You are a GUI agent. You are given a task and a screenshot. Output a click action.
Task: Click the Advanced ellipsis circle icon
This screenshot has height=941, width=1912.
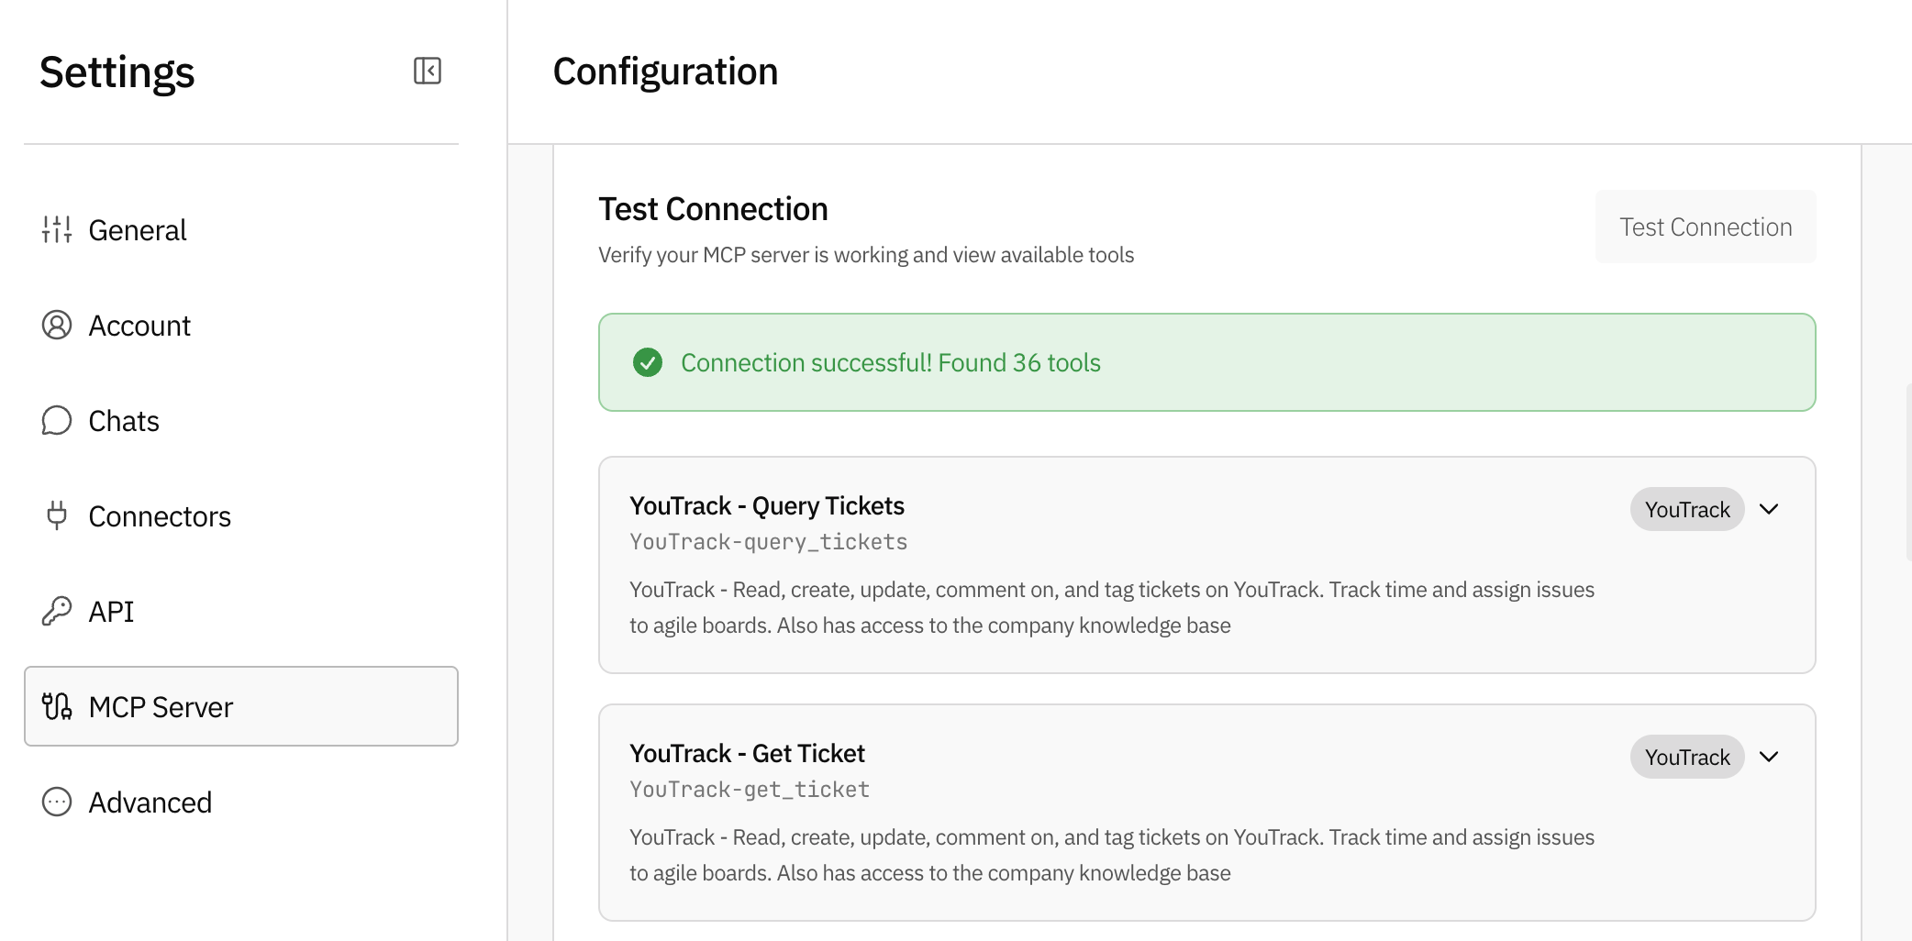click(x=57, y=802)
